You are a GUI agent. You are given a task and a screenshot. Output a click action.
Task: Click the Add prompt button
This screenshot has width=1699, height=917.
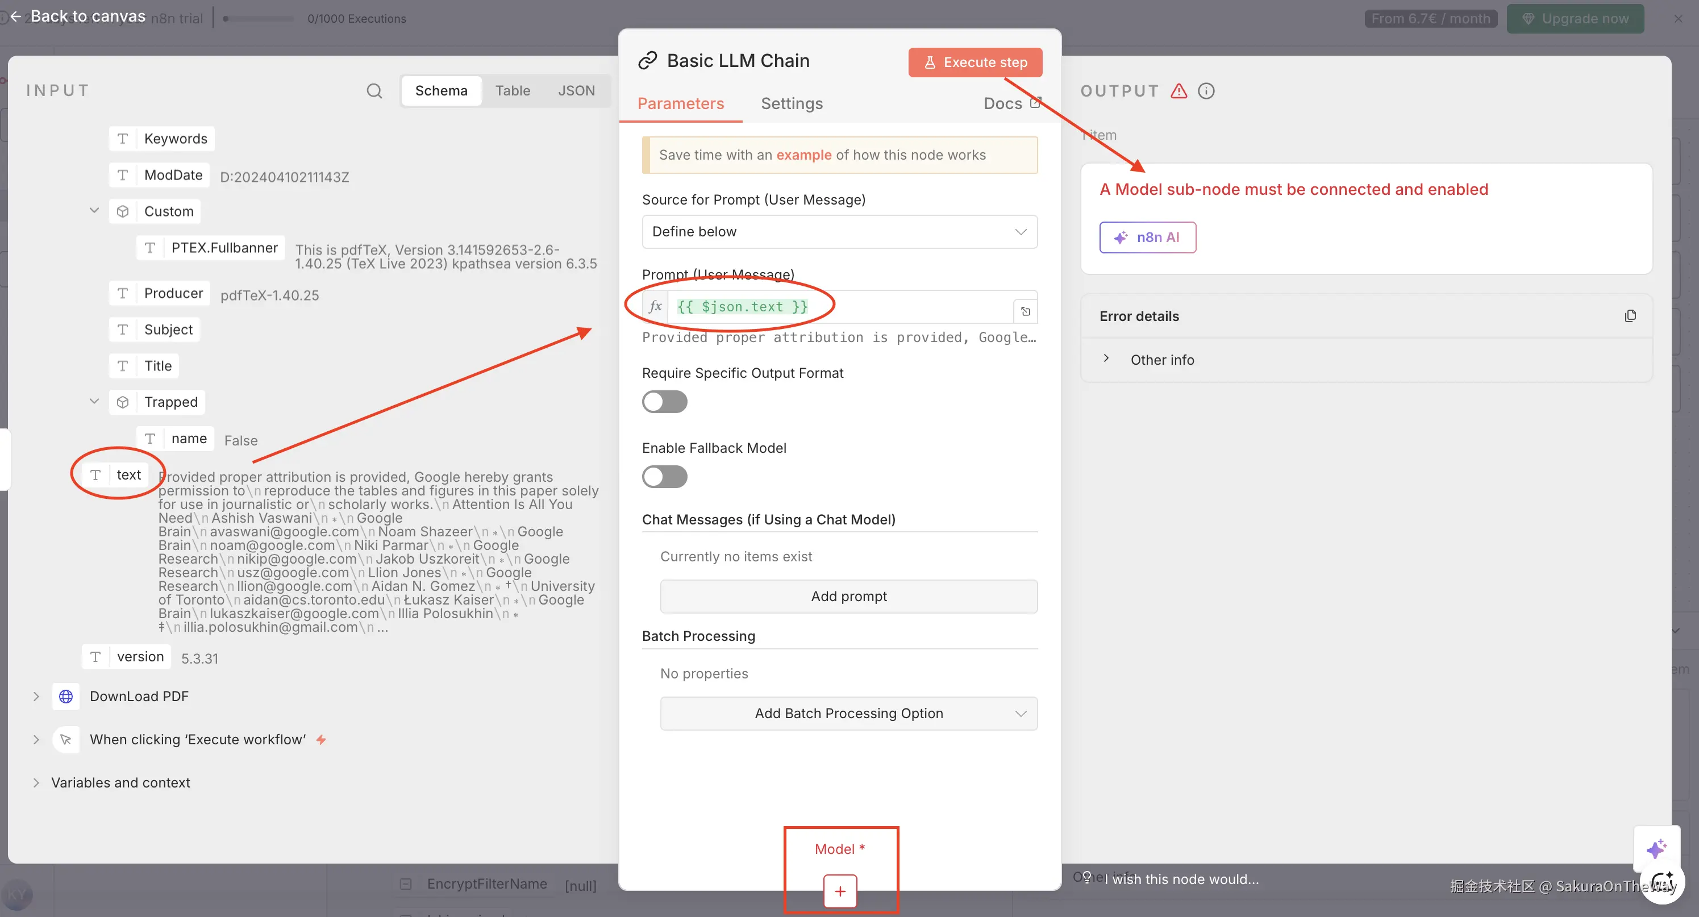[848, 596]
